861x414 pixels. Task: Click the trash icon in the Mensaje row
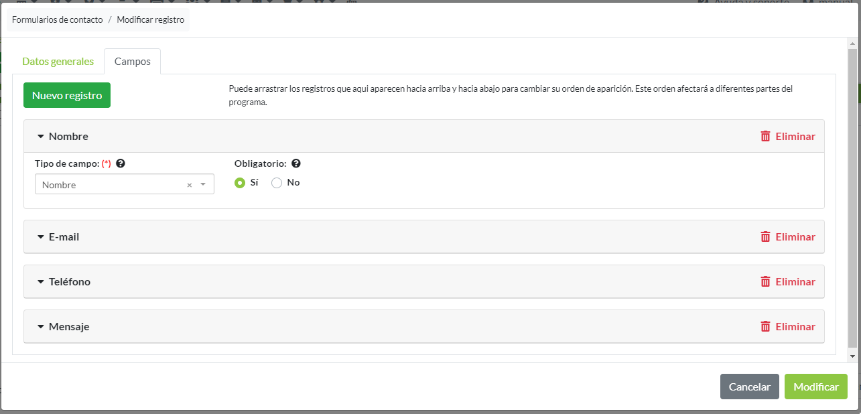pyautogui.click(x=765, y=326)
